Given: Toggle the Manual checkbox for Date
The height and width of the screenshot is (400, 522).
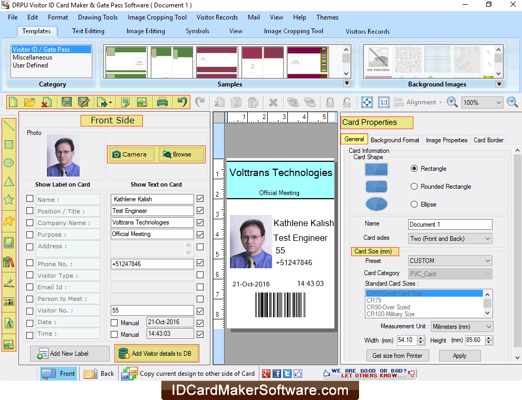Looking at the screenshot, I should point(114,323).
